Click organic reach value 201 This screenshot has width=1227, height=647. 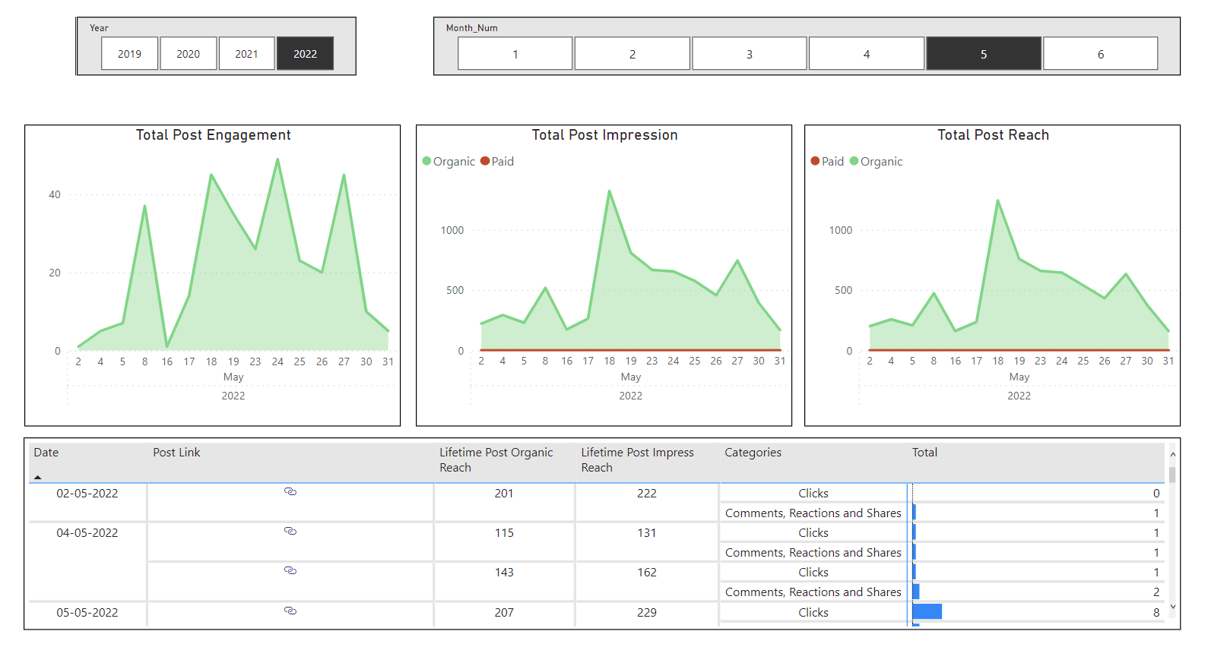tap(504, 494)
